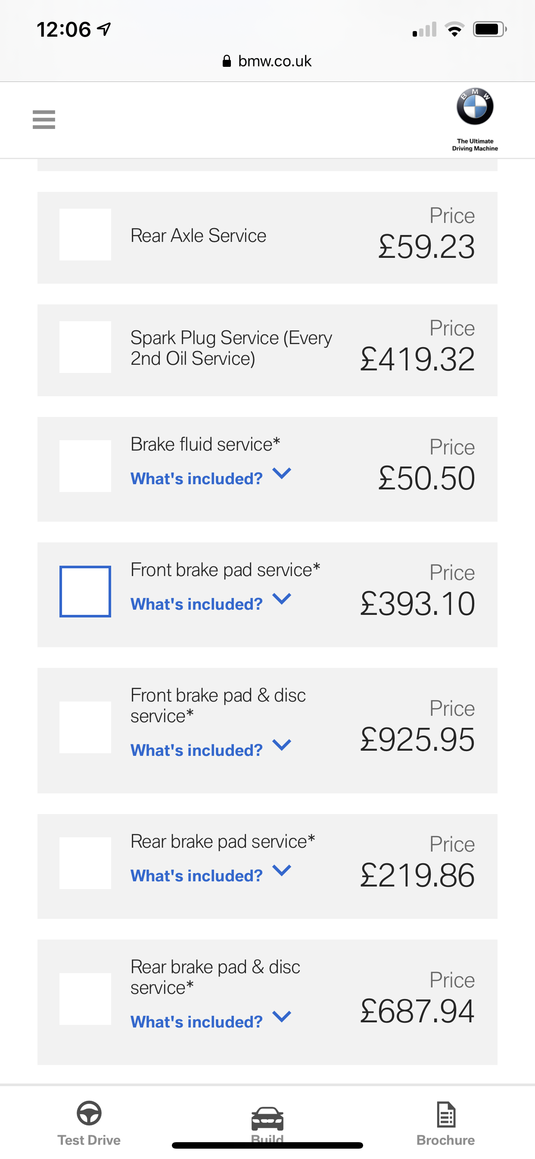Screen dimensions: 535x1159
Task: Switch to the Brochure tab label
Action: pyautogui.click(x=445, y=1140)
